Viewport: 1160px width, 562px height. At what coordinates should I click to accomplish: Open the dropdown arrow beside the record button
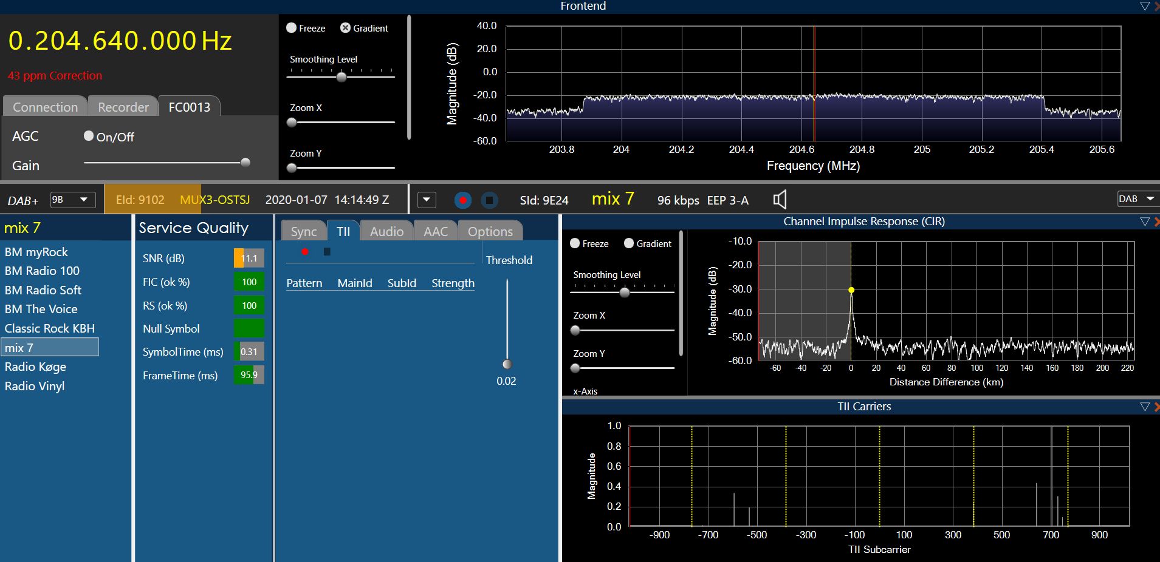tap(427, 200)
